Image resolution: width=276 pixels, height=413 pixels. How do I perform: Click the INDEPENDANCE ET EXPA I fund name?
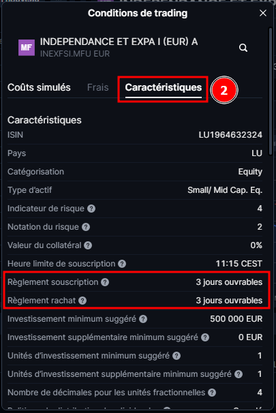tap(119, 42)
